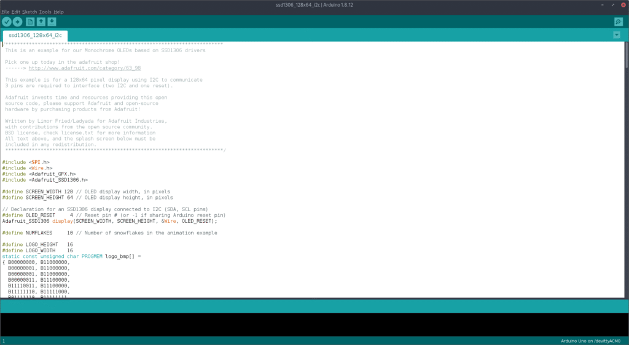Save the sketch using the down-arrow icon
This screenshot has height=345, width=629.
52,21
